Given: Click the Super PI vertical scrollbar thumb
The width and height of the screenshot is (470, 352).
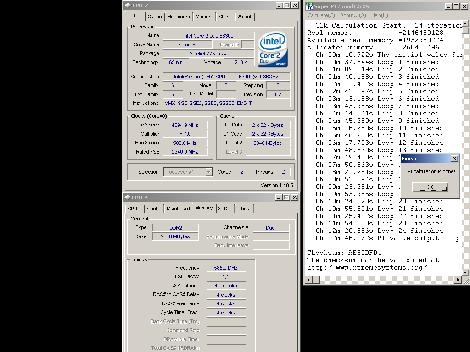Looking at the screenshot, I should click(465, 31).
